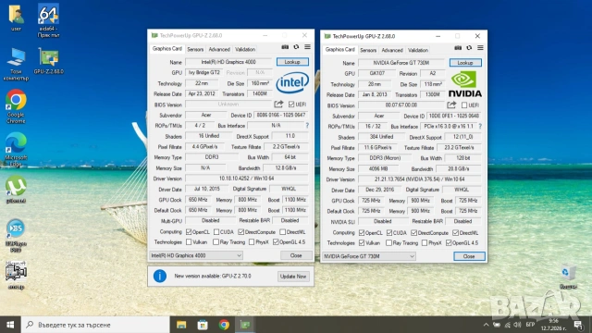Click the volume tray icon
The image size is (592, 333).
[x=517, y=325]
